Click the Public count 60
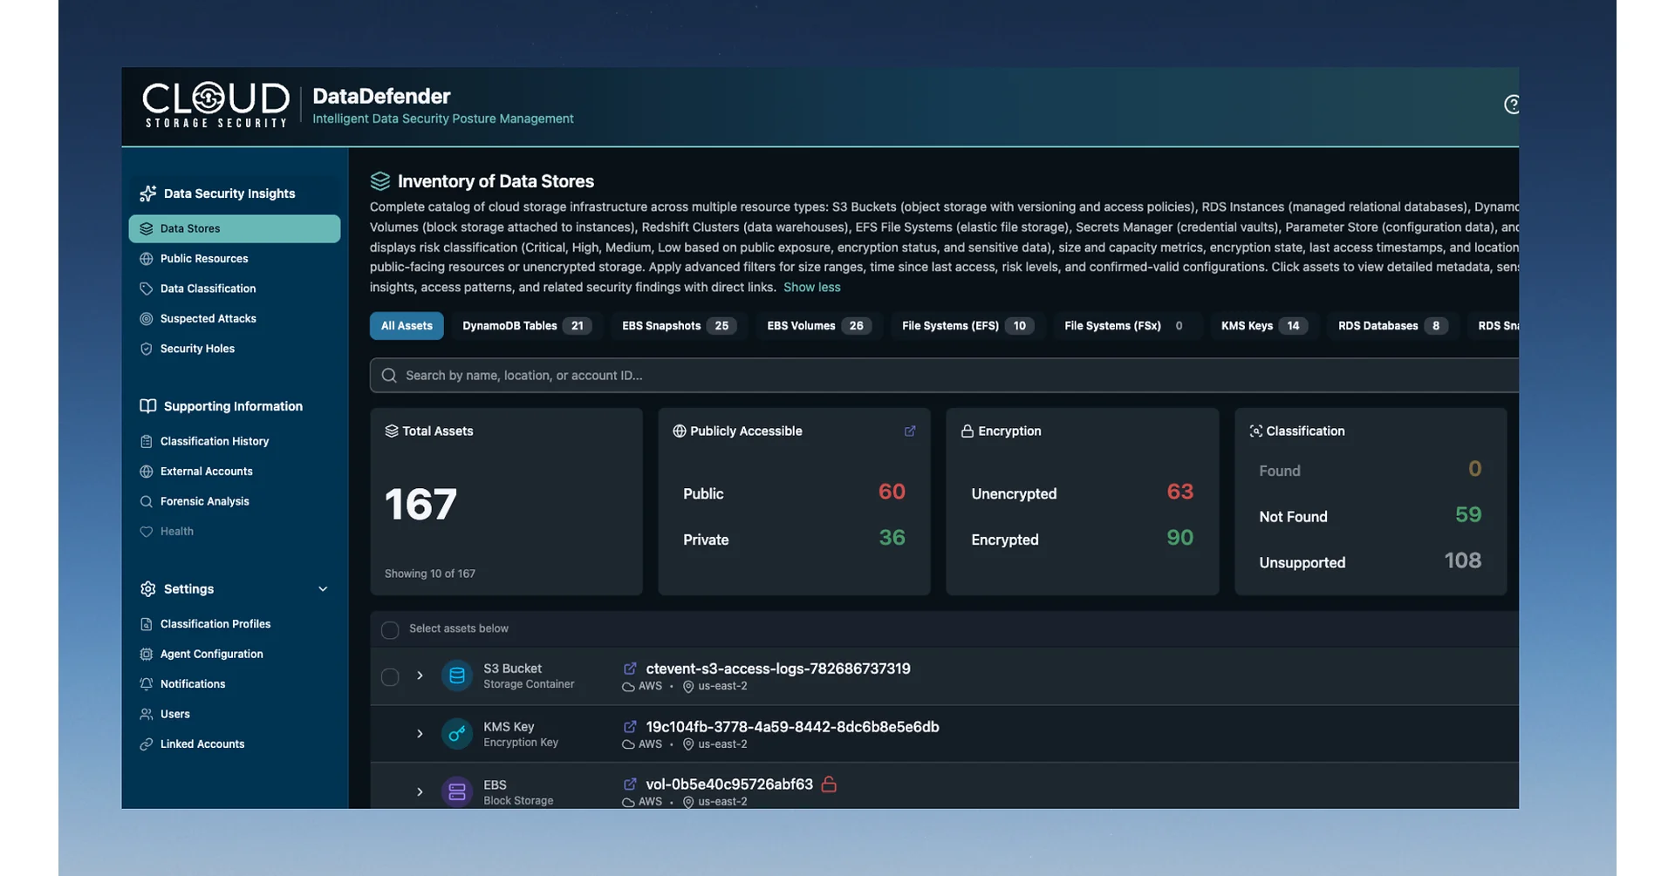This screenshot has height=876, width=1675. pos(892,492)
